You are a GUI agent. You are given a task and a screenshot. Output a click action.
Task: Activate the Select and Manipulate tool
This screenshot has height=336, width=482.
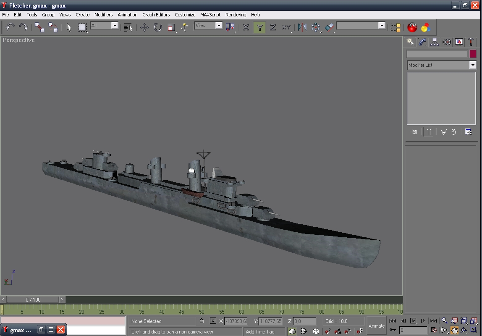tap(184, 27)
